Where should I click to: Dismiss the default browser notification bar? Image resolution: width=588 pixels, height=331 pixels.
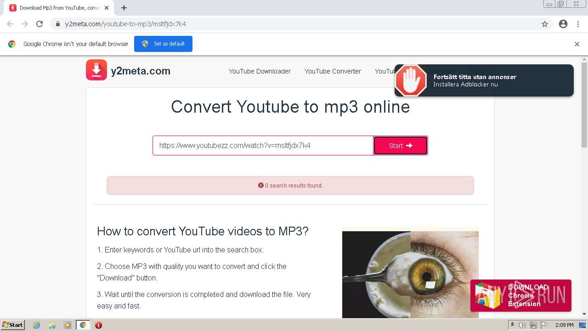pos(577,44)
